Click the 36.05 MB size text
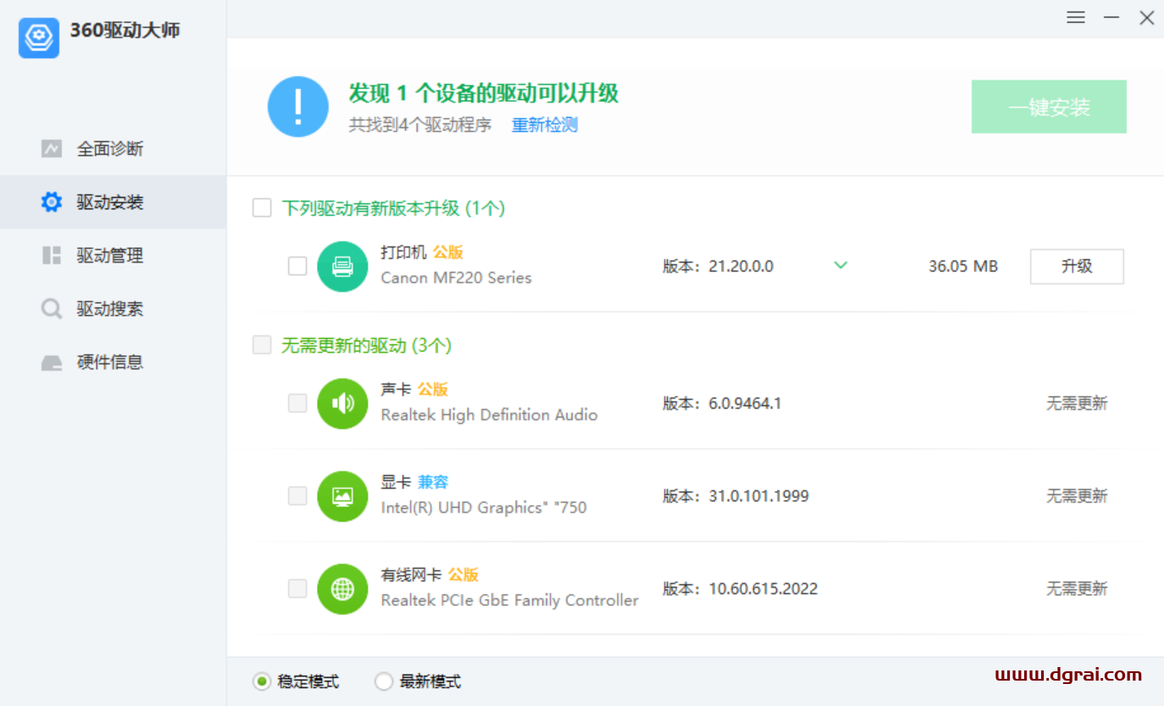The height and width of the screenshot is (706, 1164). [x=963, y=267]
